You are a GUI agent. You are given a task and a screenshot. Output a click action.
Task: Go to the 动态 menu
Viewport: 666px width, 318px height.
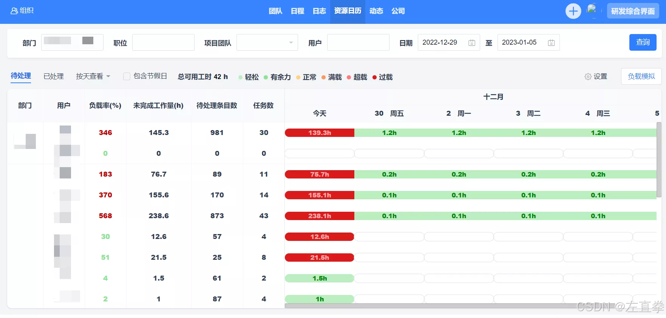(x=376, y=11)
